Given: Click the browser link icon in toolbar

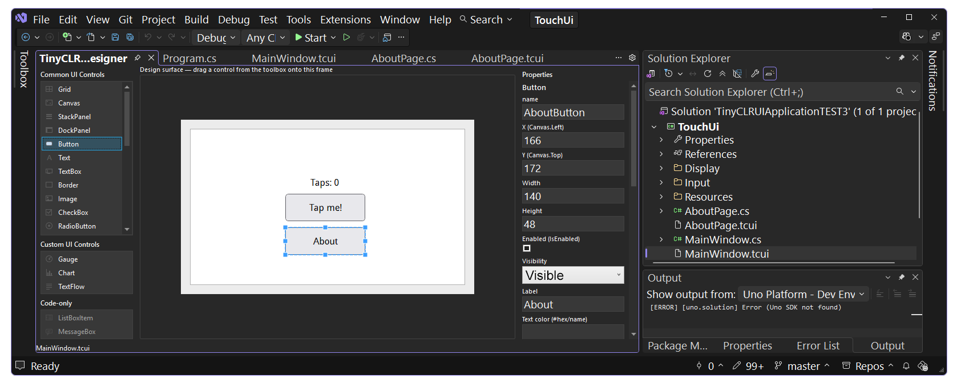Looking at the screenshot, I should 387,37.
